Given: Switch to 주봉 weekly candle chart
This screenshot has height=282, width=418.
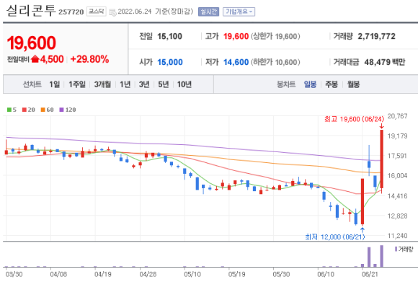Looking at the screenshot, I should pos(332,84).
